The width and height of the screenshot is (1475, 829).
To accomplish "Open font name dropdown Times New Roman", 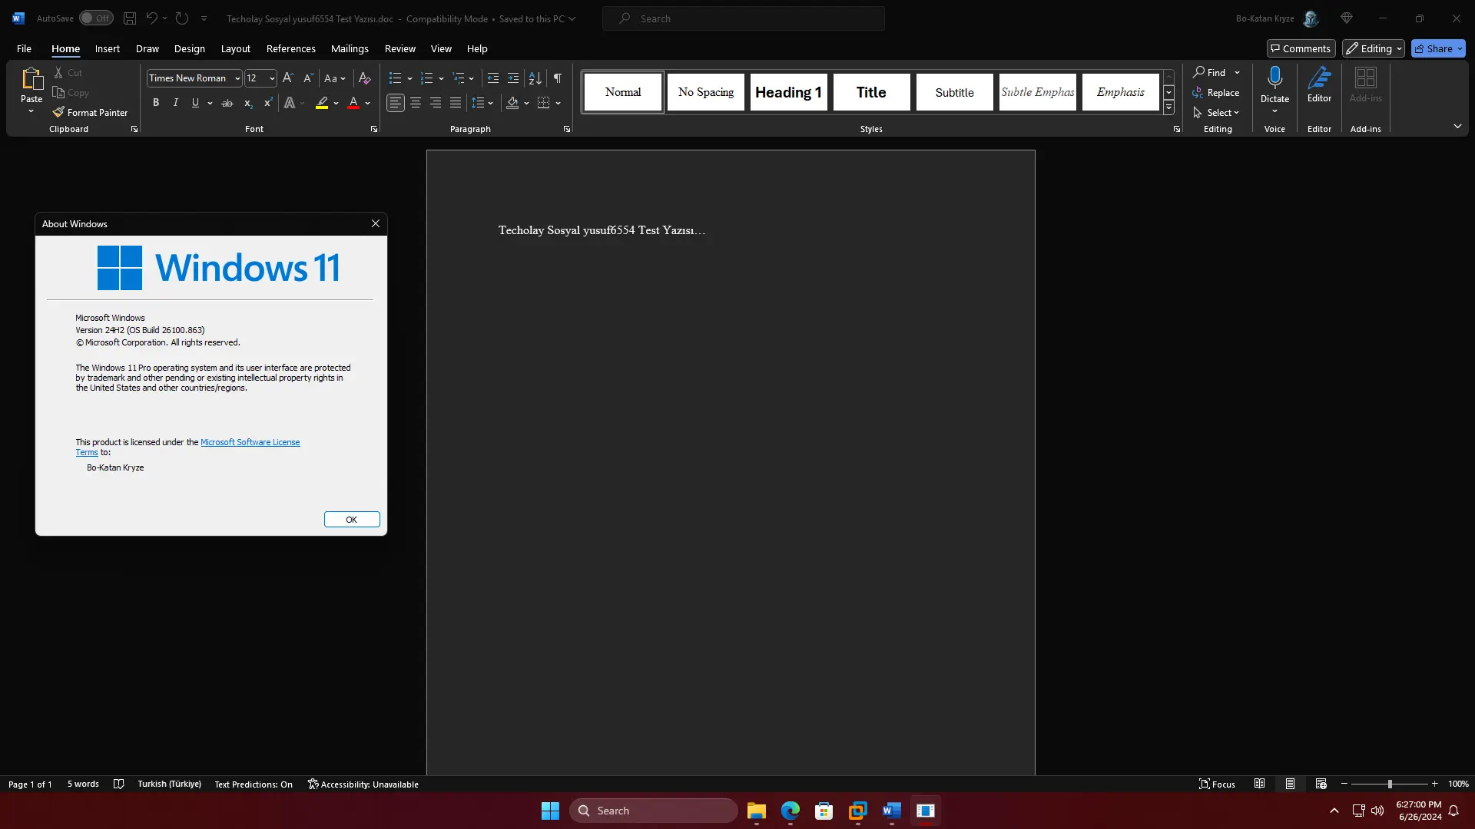I will [x=237, y=78].
